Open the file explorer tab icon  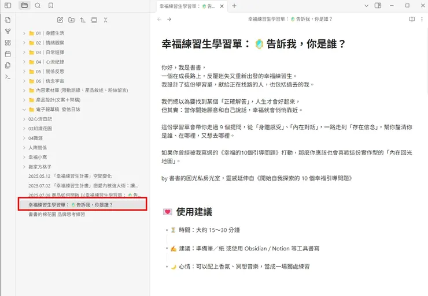(x=24, y=5)
